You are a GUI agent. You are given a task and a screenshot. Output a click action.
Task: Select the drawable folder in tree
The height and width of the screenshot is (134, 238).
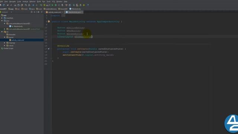click(12, 35)
